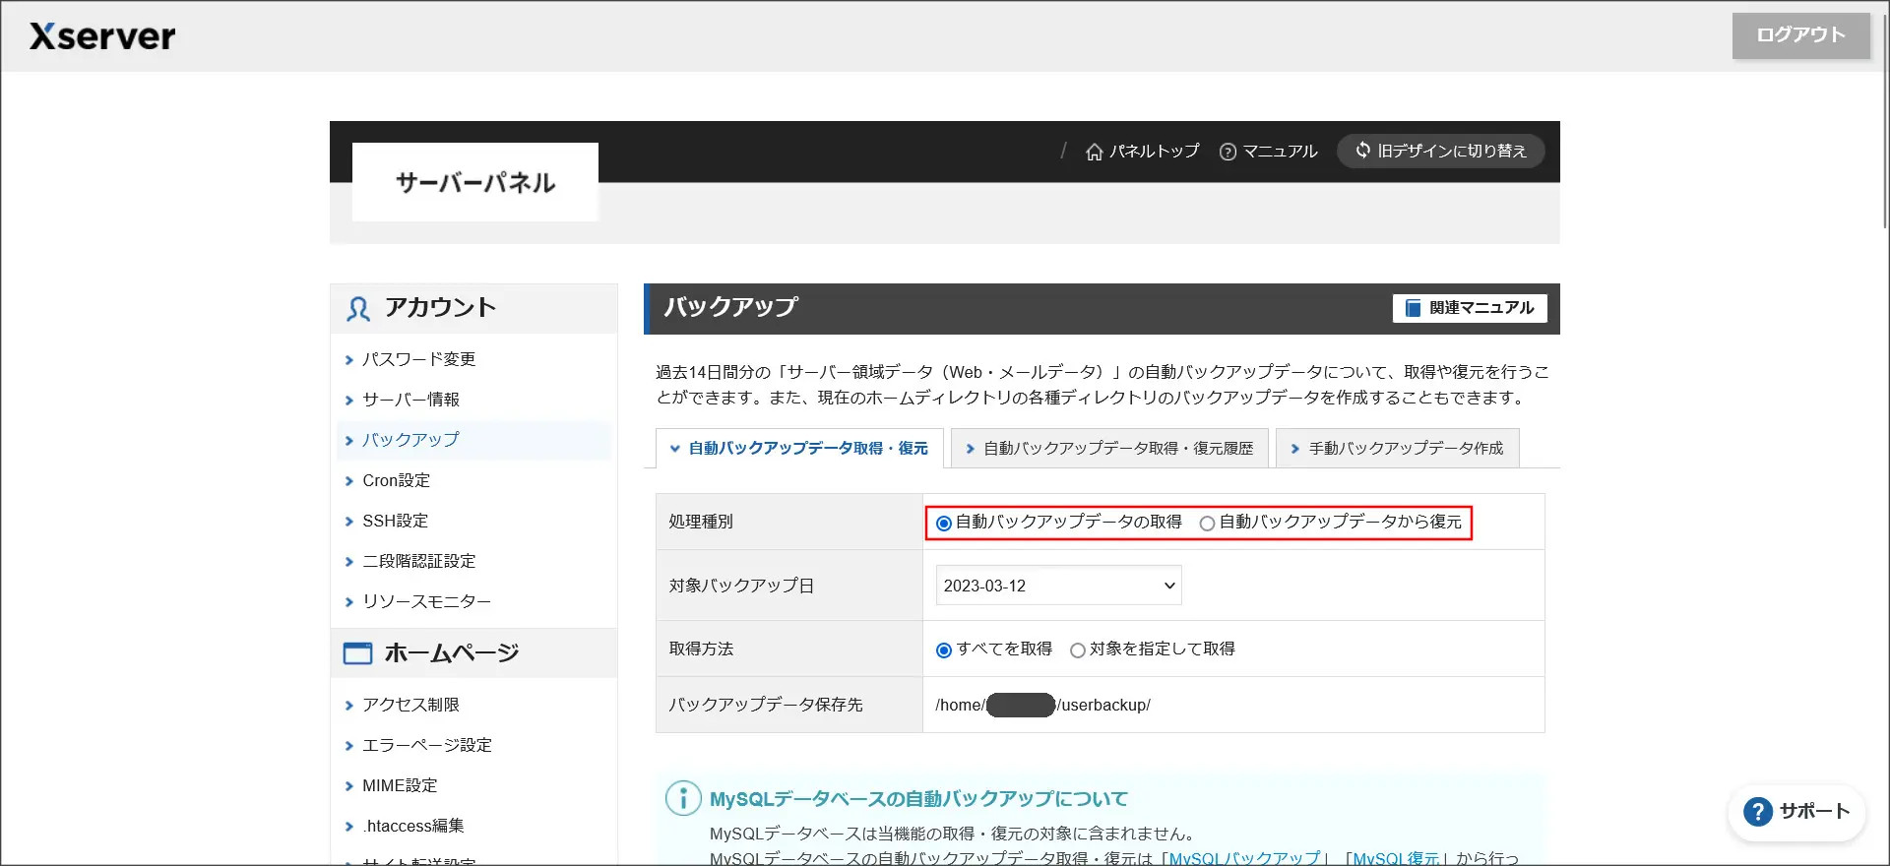
Task: Click the 取得方法 row label
Action: (x=701, y=649)
